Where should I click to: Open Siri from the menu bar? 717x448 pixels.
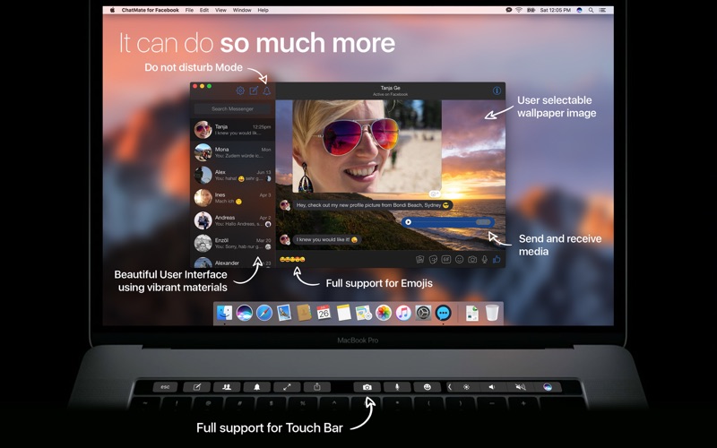[x=579, y=10]
